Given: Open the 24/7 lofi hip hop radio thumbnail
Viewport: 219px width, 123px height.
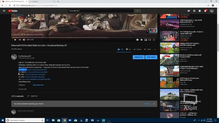Looking at the screenshot, I should [169, 36].
